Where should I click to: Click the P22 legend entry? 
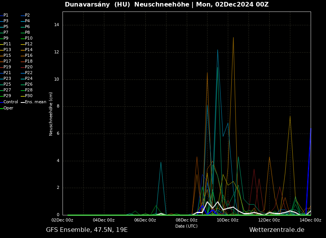(29, 73)
